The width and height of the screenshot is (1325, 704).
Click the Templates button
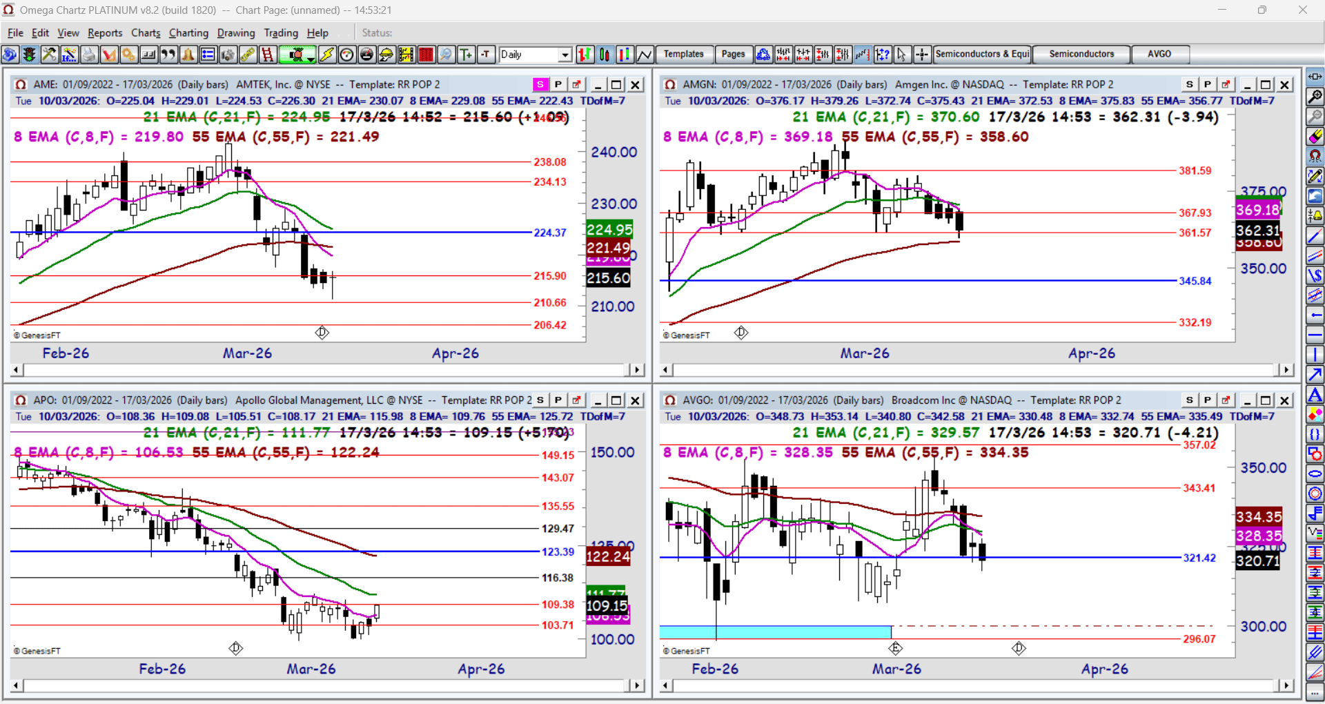point(683,54)
